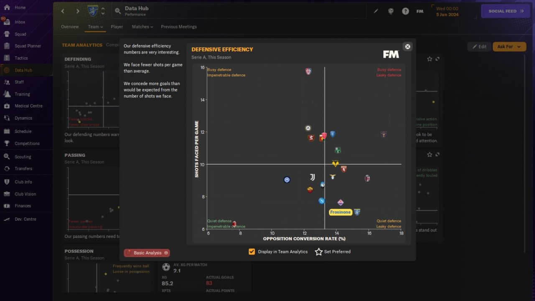Open the Medical Centre
The height and width of the screenshot is (301, 535).
pos(28,106)
